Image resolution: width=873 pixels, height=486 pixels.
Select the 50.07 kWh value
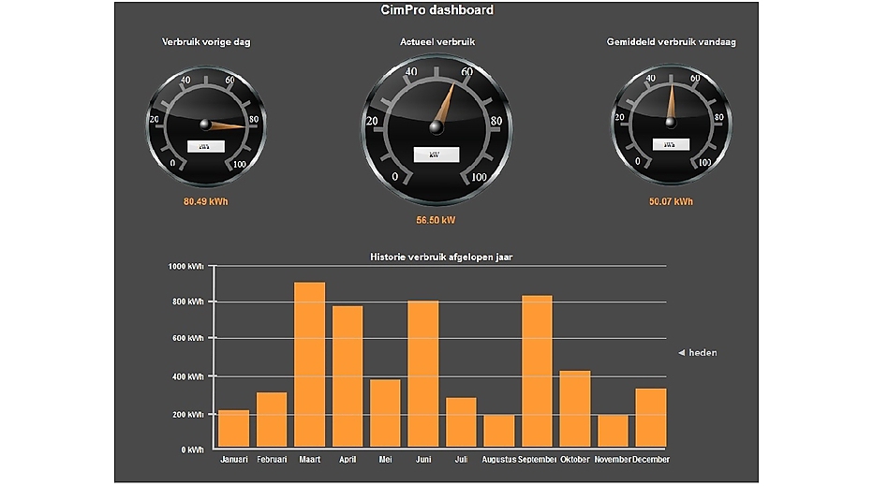coord(671,201)
